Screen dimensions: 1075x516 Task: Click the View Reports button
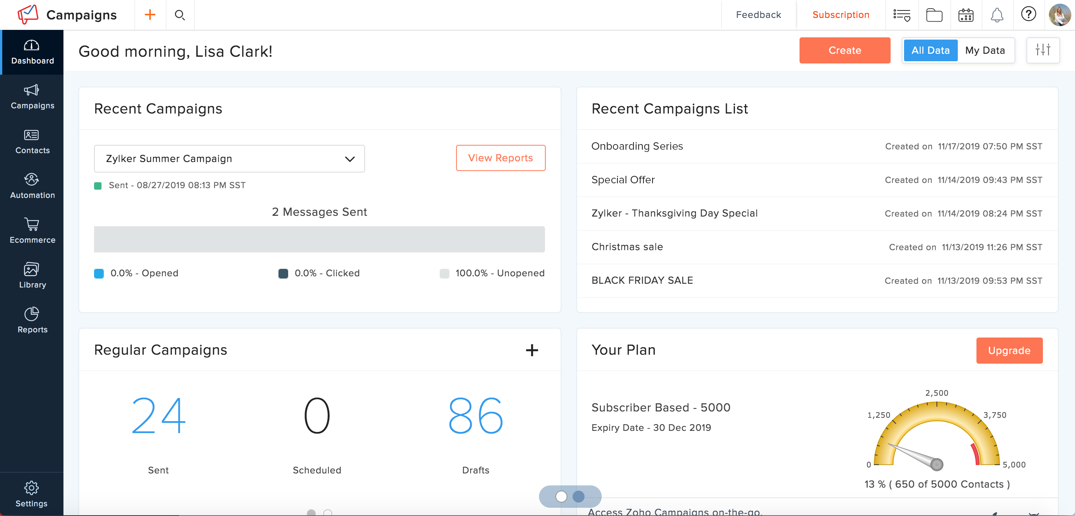[500, 158]
